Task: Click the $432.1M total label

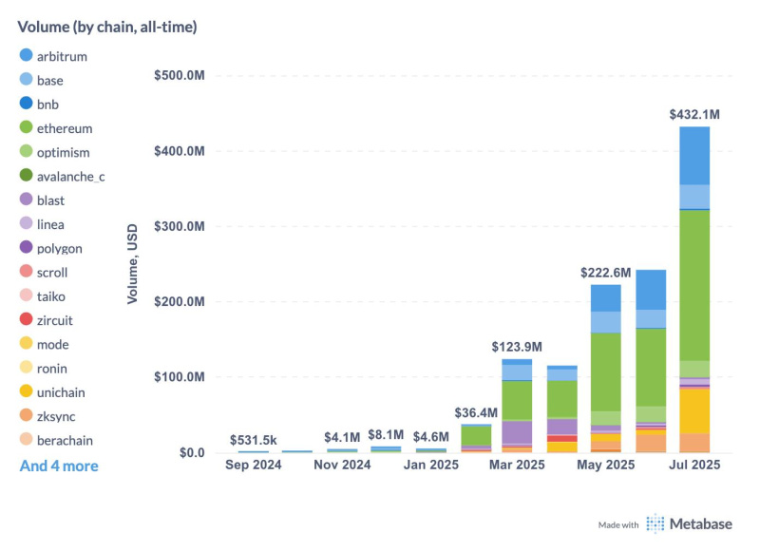Action: coord(694,115)
